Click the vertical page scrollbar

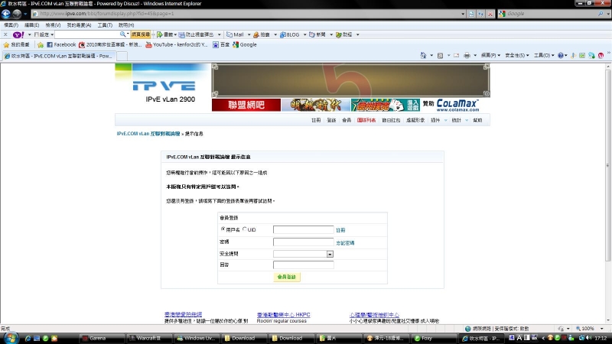[x=607, y=166]
